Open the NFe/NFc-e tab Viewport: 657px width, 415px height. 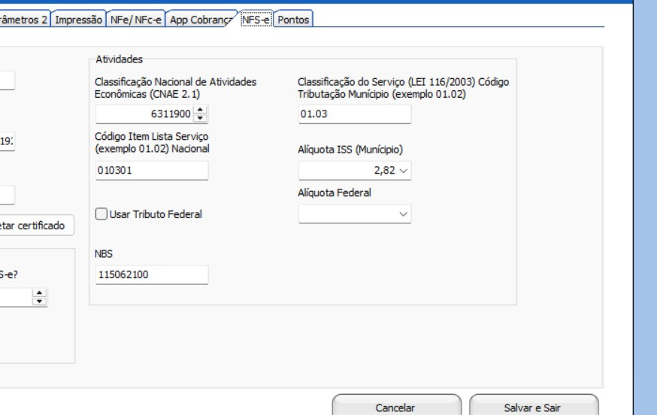tap(135, 20)
